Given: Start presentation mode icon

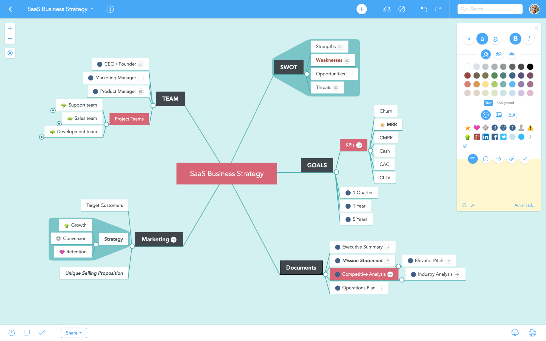Looking at the screenshot, I should pos(27,332).
